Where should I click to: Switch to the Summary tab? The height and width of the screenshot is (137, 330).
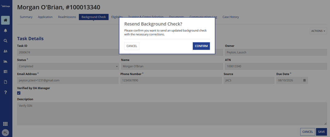pos(26,17)
